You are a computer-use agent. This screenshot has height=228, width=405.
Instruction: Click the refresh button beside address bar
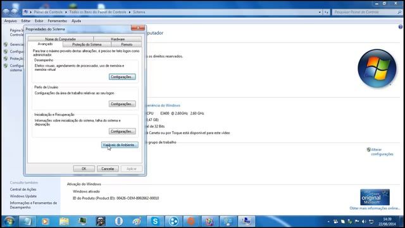coord(327,12)
